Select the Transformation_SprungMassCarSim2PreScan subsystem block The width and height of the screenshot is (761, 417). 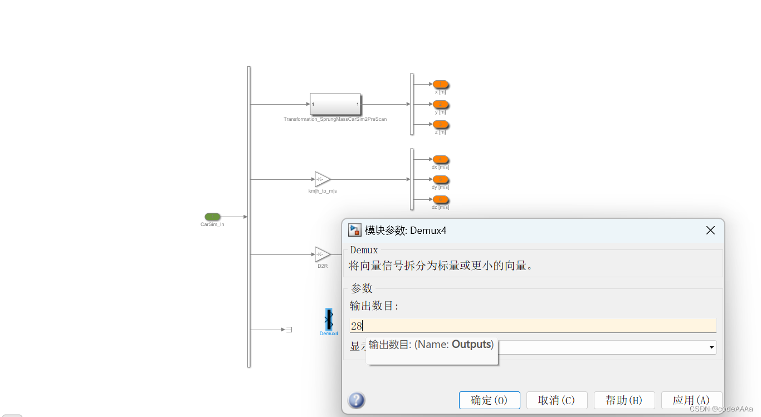pyautogui.click(x=335, y=104)
